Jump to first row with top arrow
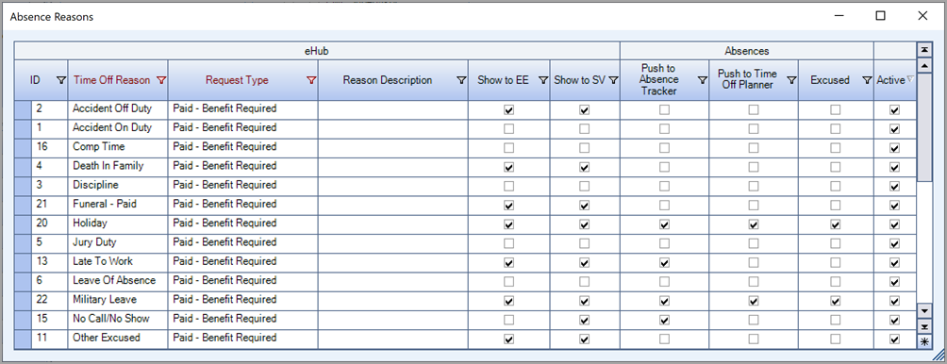 (924, 49)
